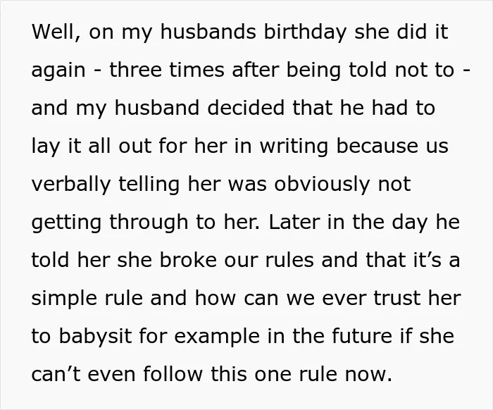The height and width of the screenshot is (410, 493).
Task: Click the word "simple" in eighth line
Action: [64, 298]
